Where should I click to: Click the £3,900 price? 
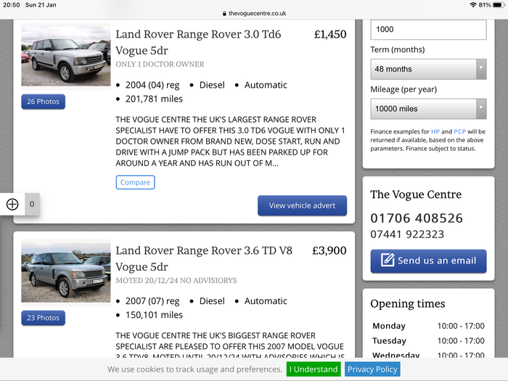click(x=329, y=250)
